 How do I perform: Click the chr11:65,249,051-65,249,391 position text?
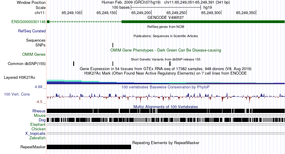197,2
